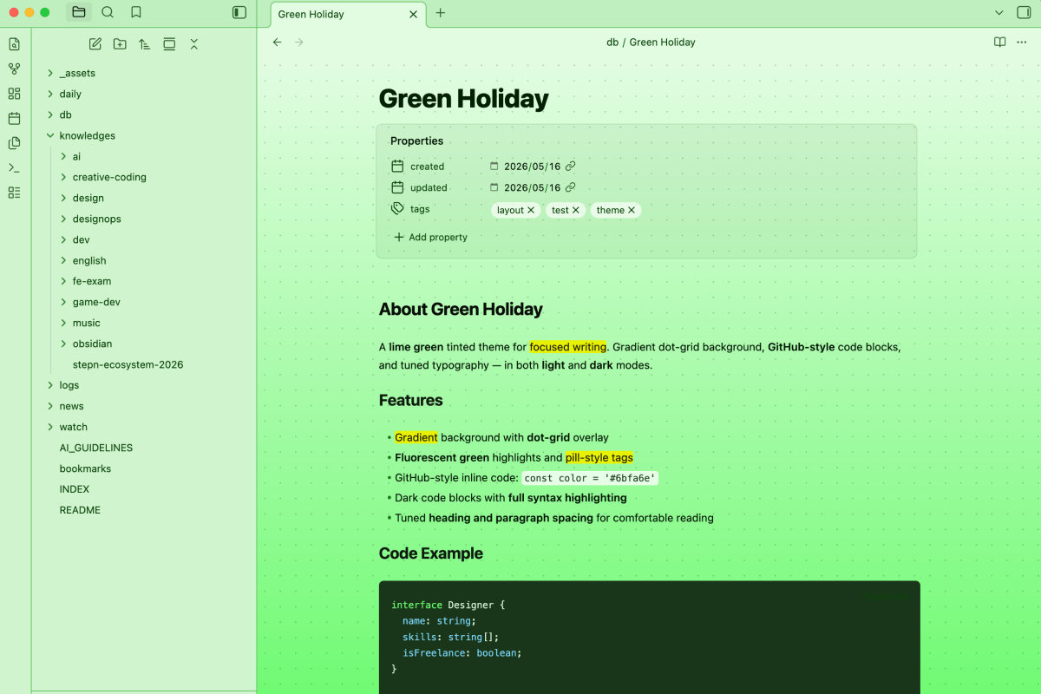1041x694 pixels.
Task: Click auto-reveal current file icon
Action: tap(169, 44)
